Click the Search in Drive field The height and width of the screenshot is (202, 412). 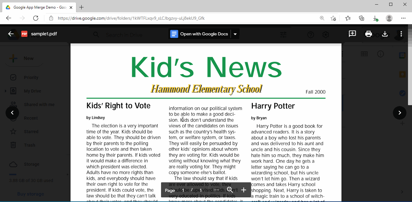point(124,35)
